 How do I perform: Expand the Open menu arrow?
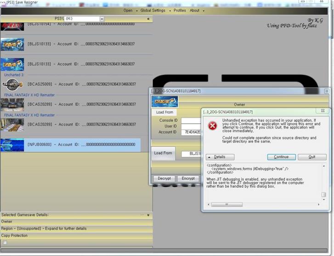pyautogui.click(x=137, y=11)
